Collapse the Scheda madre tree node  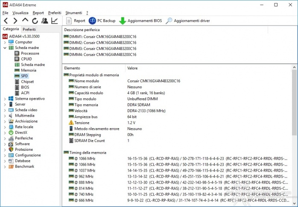[5, 48]
